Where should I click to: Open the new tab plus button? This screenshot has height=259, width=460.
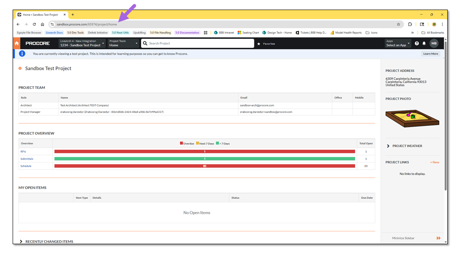tap(73, 14)
